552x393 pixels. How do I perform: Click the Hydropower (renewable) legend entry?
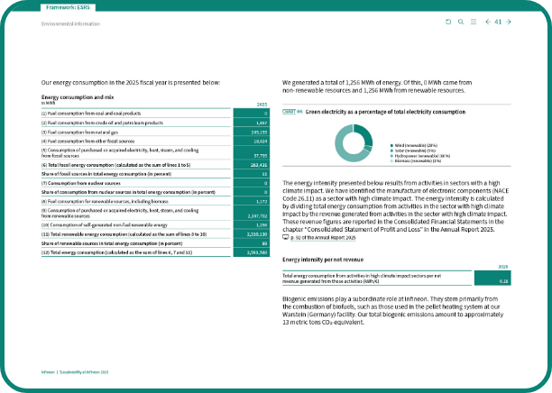pos(419,155)
